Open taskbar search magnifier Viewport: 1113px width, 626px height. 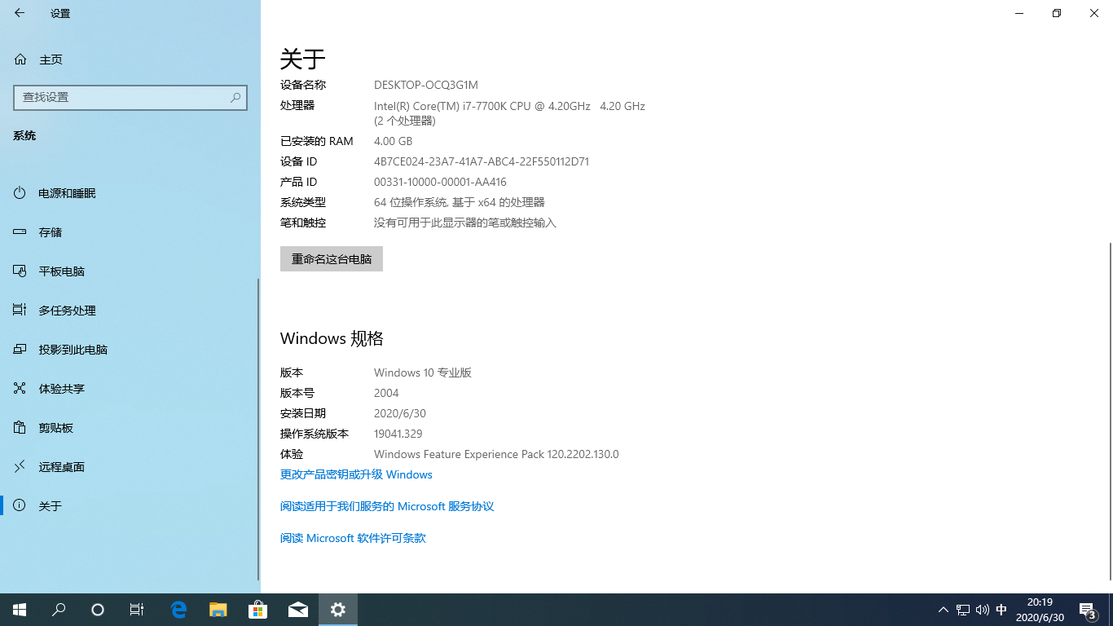(59, 610)
